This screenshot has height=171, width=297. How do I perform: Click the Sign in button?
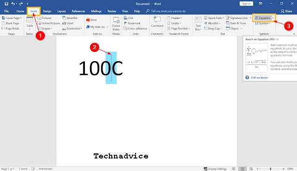[x=246, y=4]
